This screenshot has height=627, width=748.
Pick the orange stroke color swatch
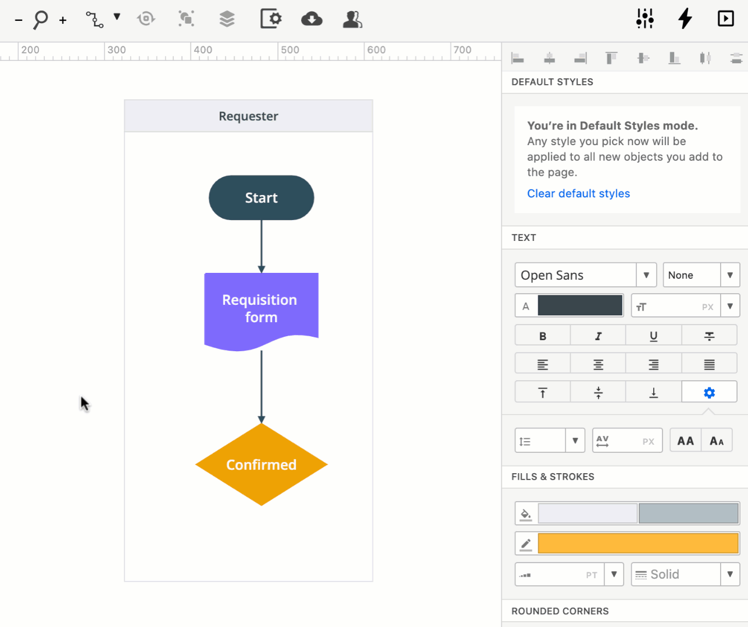638,543
